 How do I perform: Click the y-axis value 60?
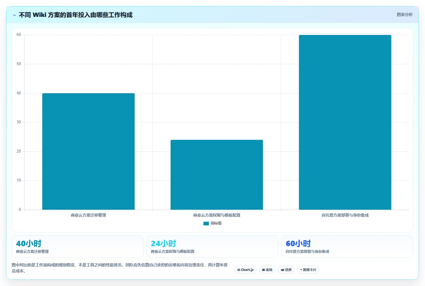pos(19,35)
